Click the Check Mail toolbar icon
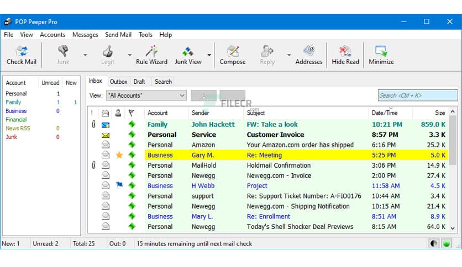Screen dimensions: 462x267 pyautogui.click(x=22, y=51)
